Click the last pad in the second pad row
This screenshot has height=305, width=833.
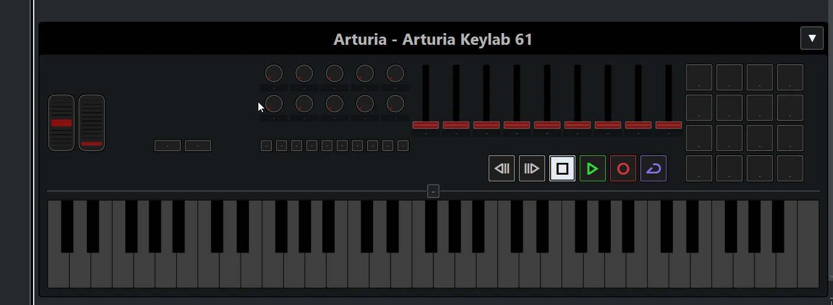pos(790,107)
